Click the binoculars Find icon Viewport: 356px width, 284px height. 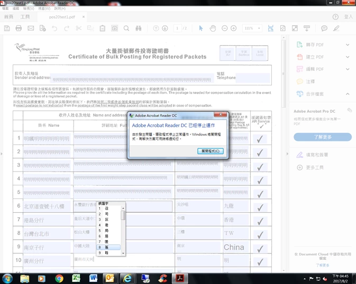point(139,29)
